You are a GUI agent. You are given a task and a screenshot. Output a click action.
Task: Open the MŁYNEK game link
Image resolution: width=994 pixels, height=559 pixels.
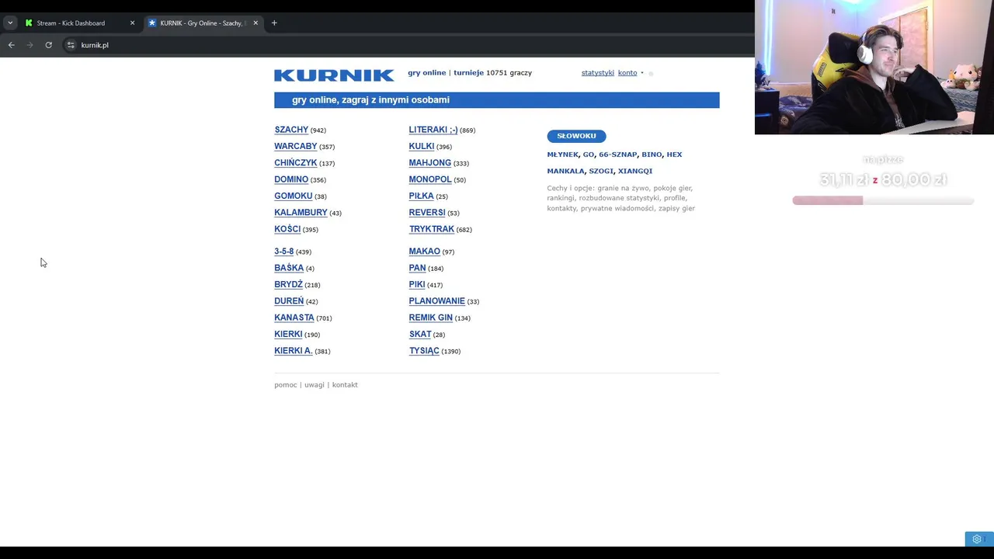click(563, 155)
